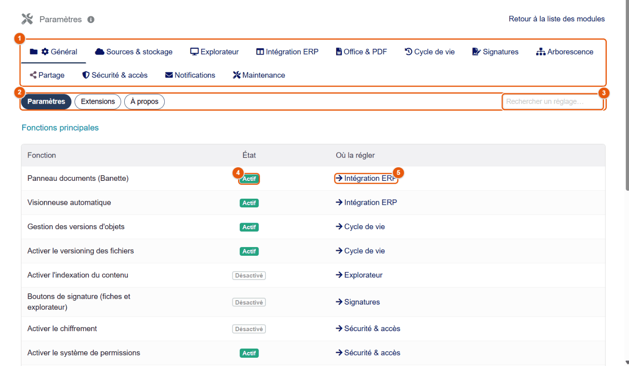629x366 pixels.
Task: Select the Paramètres pill button
Action: 46,102
